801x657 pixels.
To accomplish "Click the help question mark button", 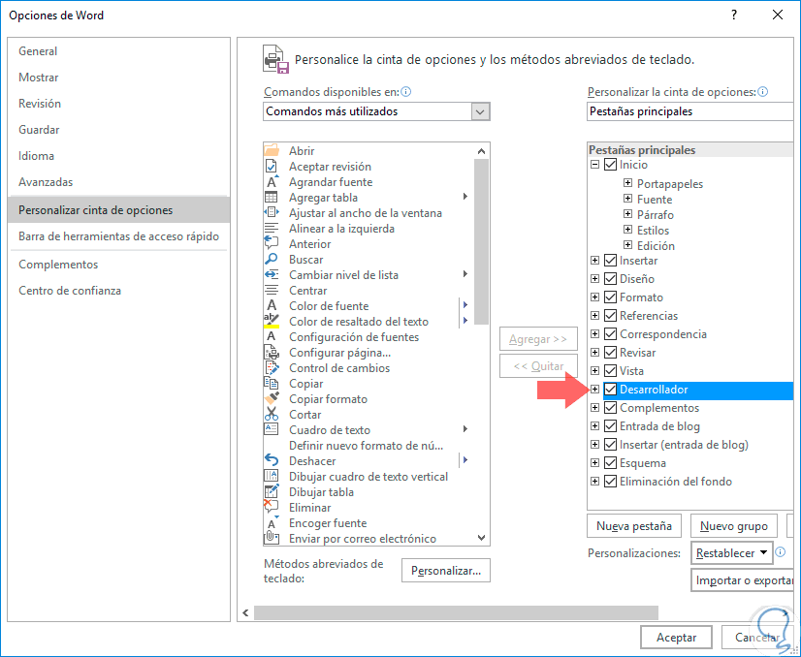I will (733, 15).
